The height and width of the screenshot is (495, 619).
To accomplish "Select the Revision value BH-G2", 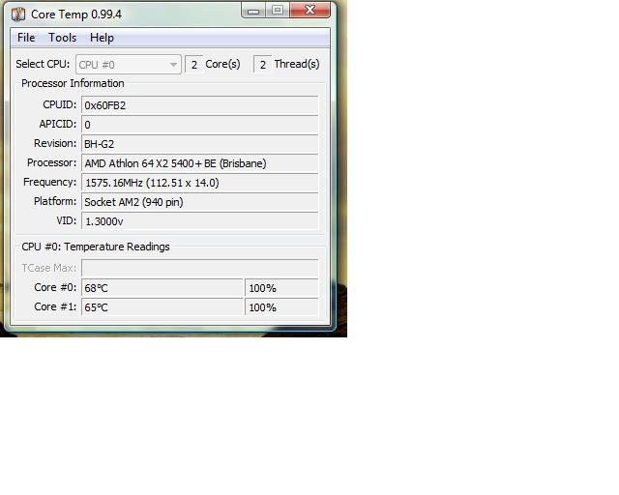I will click(x=200, y=144).
